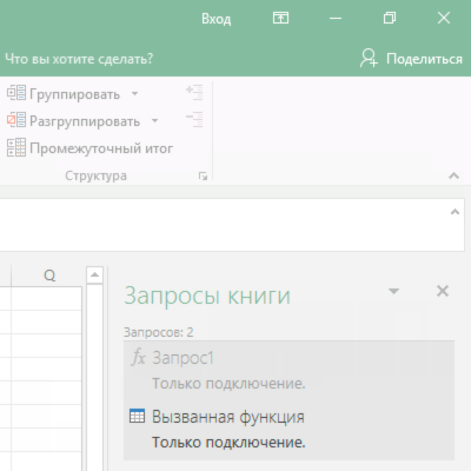Screen dimensions: 471x471
Task: Minimize the Excel window
Action: 335,18
